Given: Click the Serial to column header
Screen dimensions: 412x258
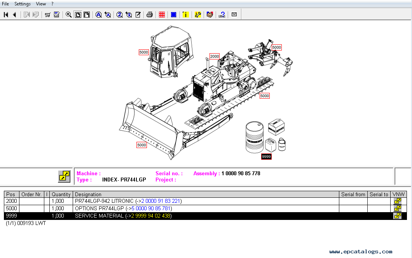Looking at the screenshot, I should tap(379, 194).
